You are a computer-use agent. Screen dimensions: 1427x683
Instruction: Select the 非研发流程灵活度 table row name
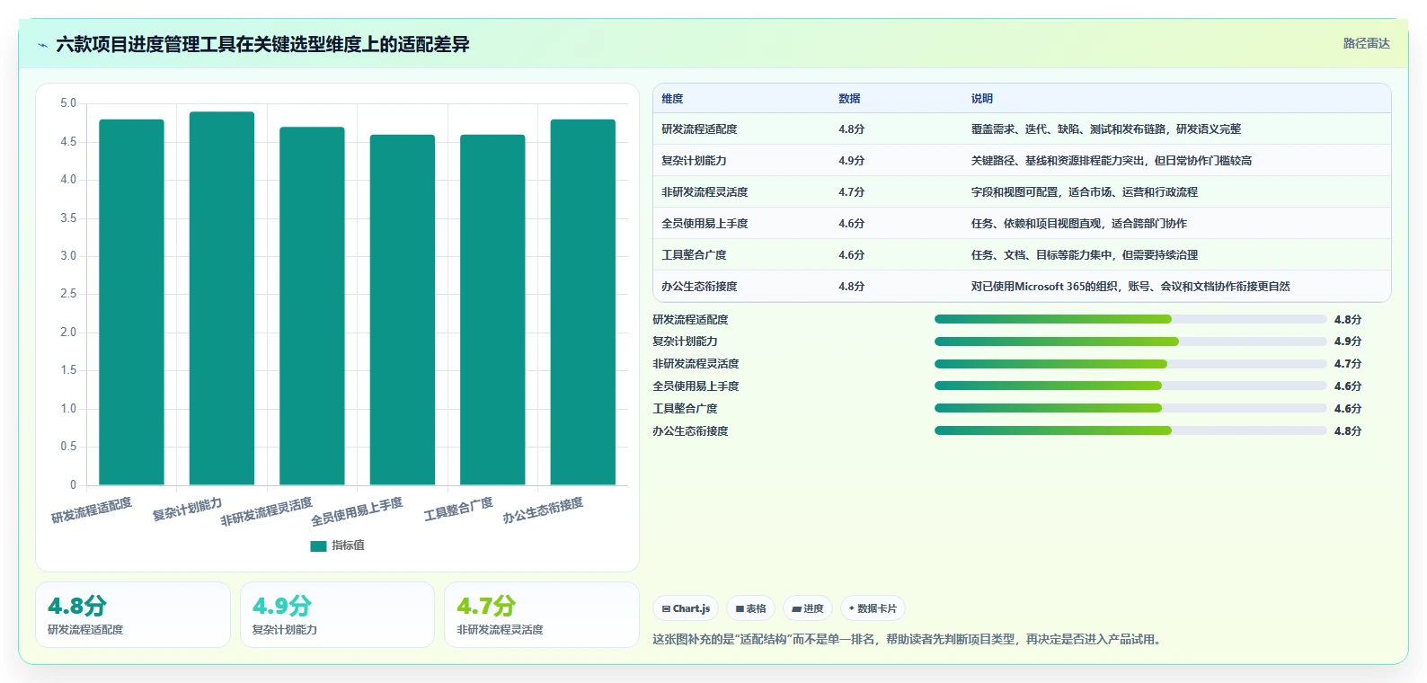[x=705, y=192]
